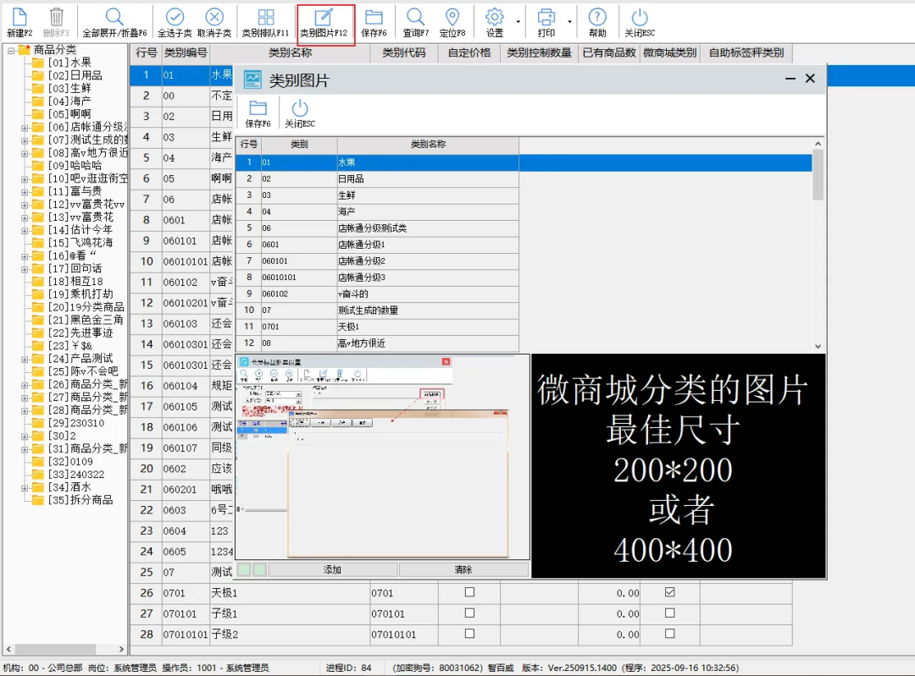915x676 pixels.
Task: Click the 取消子类 cancel icon
Action: click(x=214, y=18)
